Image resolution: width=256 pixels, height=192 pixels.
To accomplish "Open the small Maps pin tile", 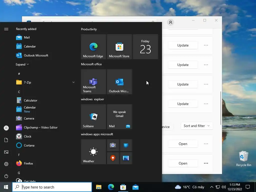I will [113, 158].
